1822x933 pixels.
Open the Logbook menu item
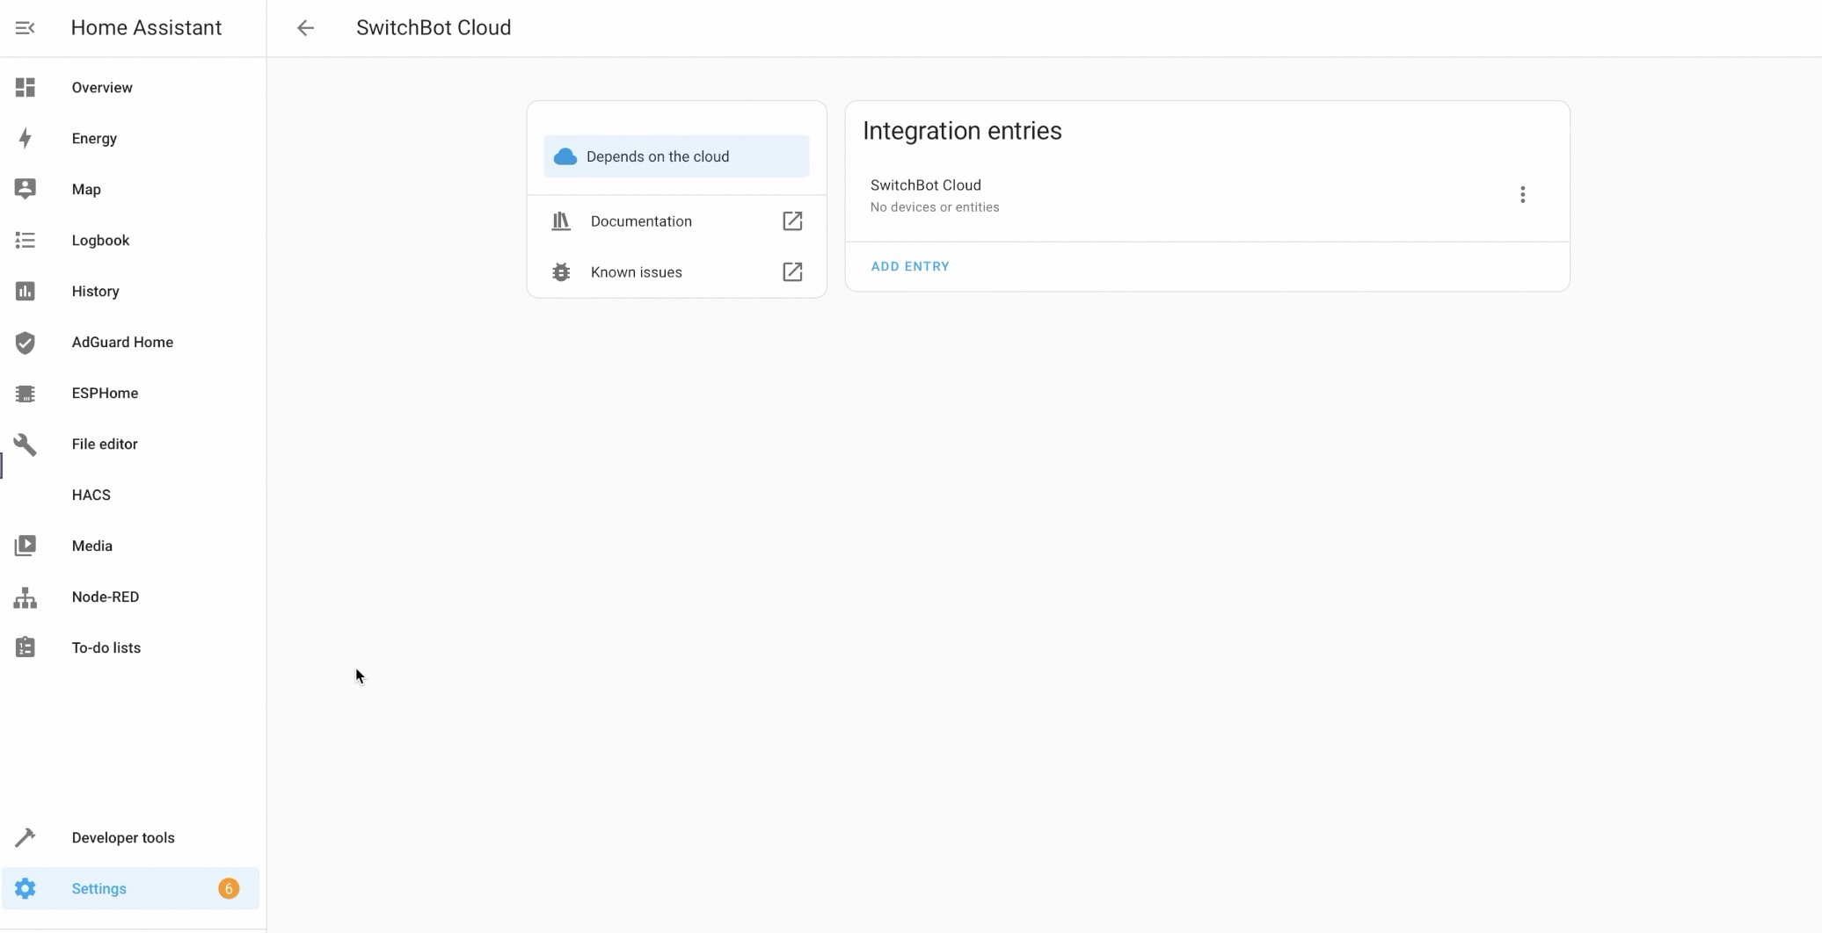[131, 241]
